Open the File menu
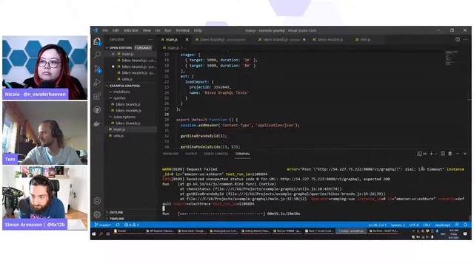Image resolution: width=474 pixels, height=266 pixels. tap(105, 30)
